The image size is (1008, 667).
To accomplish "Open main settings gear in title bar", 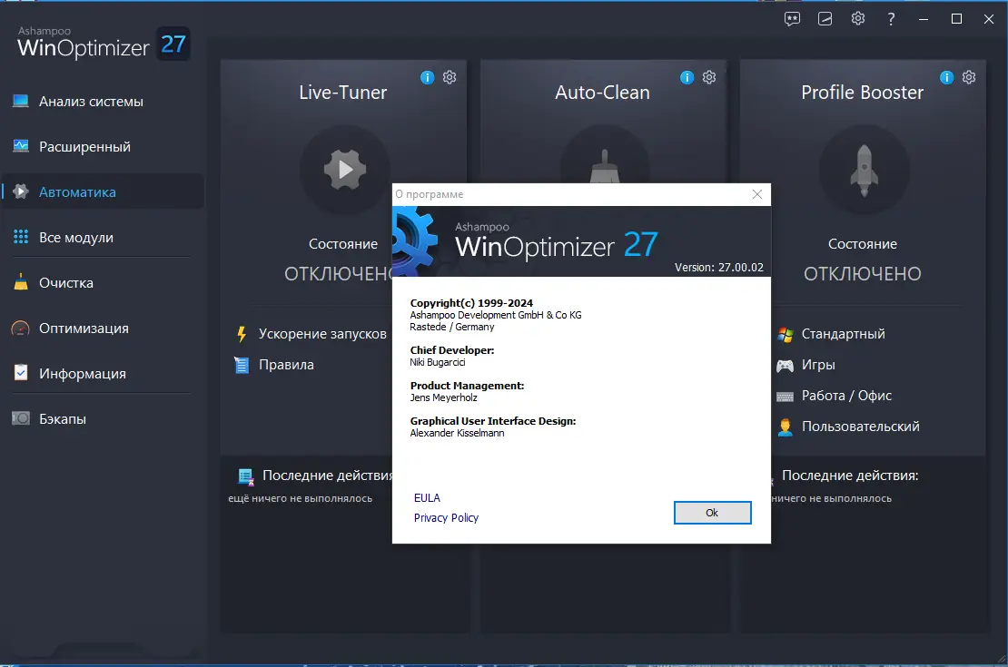I will coord(857,19).
